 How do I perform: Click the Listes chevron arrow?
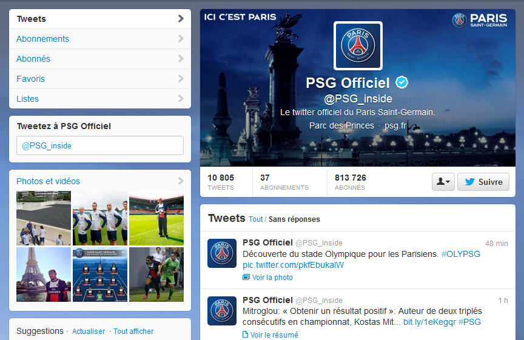181,99
